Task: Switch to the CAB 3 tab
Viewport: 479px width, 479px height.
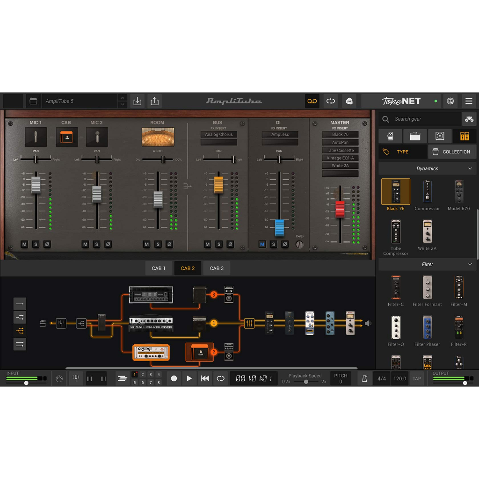Action: pyautogui.click(x=217, y=269)
